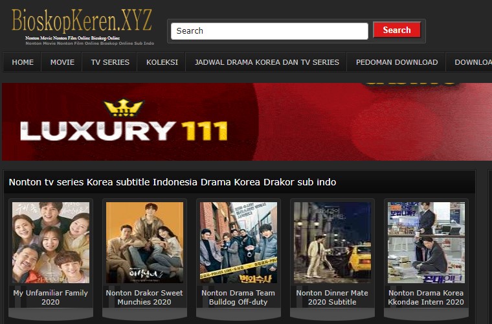The image size is (492, 324).
Task: Open the Dinner Mate poster thumbnail
Action: click(332, 242)
